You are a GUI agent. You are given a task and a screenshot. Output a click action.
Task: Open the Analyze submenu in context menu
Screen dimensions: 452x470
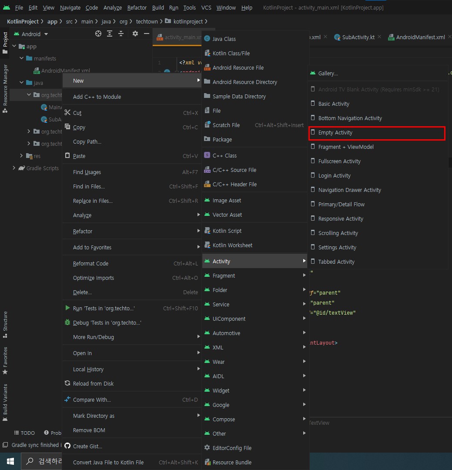click(132, 215)
